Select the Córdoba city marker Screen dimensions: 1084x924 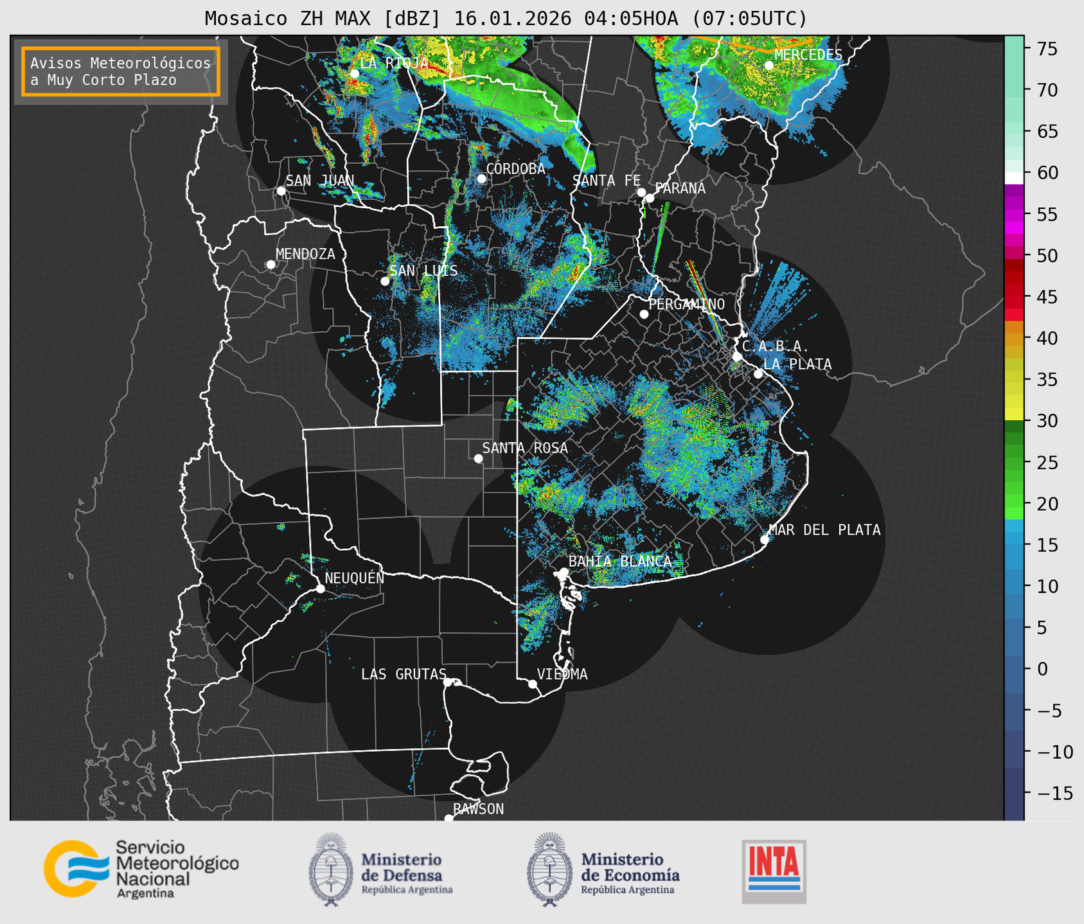point(481,179)
